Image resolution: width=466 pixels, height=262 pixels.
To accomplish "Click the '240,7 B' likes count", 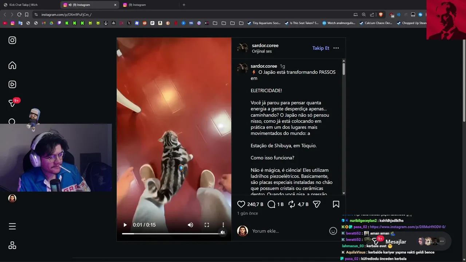I will coord(255,205).
